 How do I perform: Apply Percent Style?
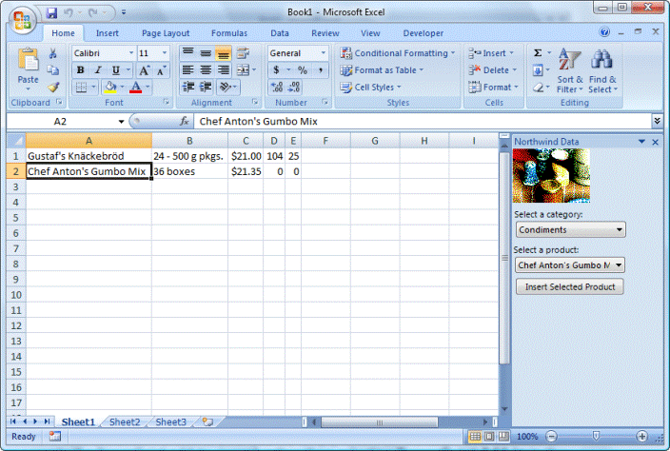(x=303, y=70)
